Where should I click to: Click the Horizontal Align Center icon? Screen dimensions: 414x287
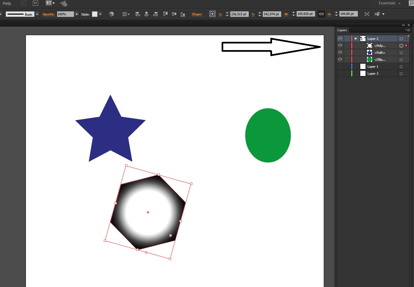tap(146, 14)
